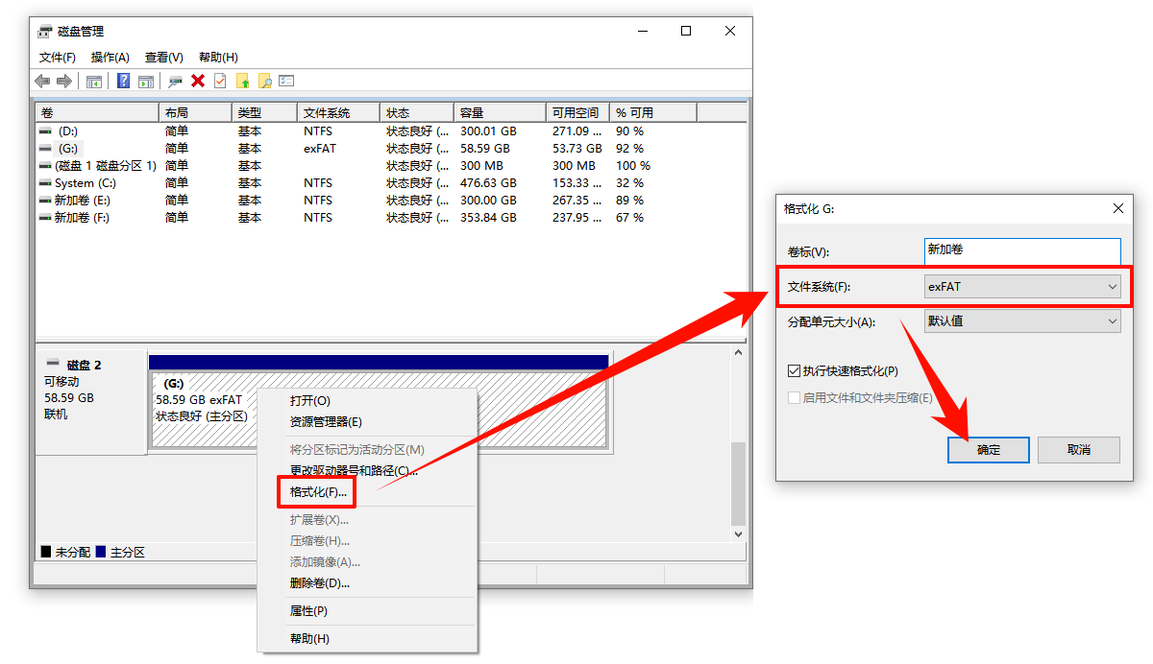This screenshot has width=1153, height=664.
Task: Click the checklist settings toolbar icon
Action: (286, 82)
